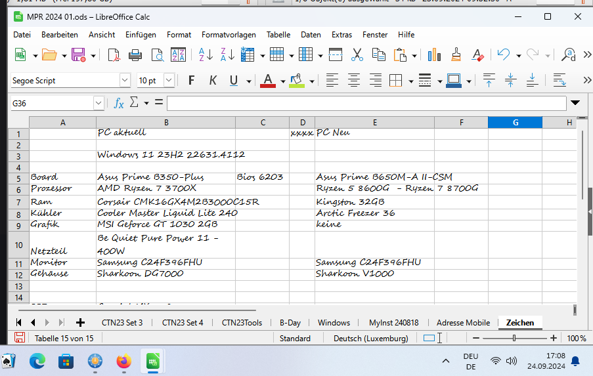Open the sort dialog (AZ/ZA icon)
593x376 pixels.
(178, 55)
